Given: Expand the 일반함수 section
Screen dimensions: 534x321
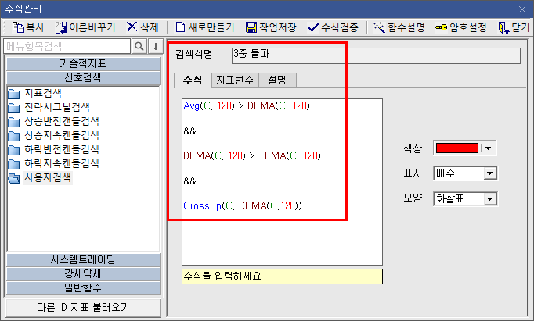Looking at the screenshot, I should pos(83,287).
